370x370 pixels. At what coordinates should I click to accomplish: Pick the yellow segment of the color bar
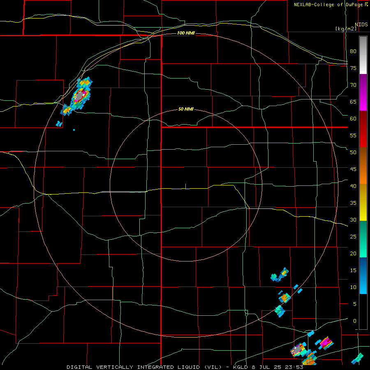click(x=363, y=203)
